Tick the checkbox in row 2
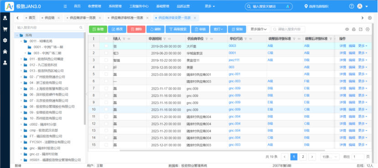The height and width of the screenshot is (168, 378). point(106,53)
